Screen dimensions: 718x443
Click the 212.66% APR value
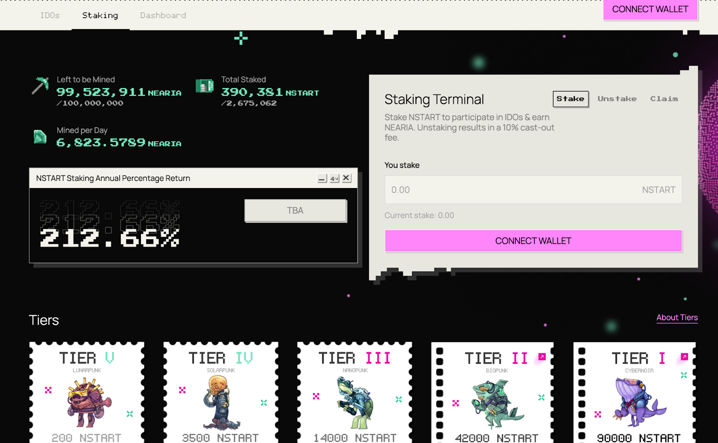tap(109, 238)
